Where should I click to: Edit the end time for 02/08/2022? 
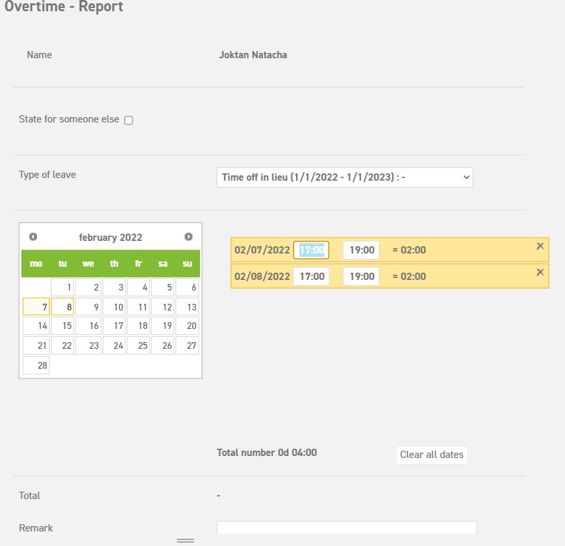pos(361,277)
